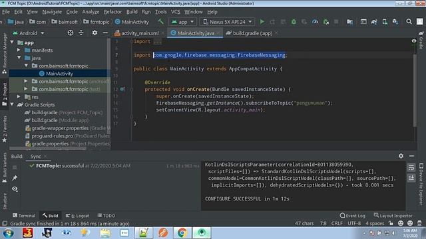The height and width of the screenshot is (239, 426).
Task: Toggle the Project tool window button
Action: [5, 94]
